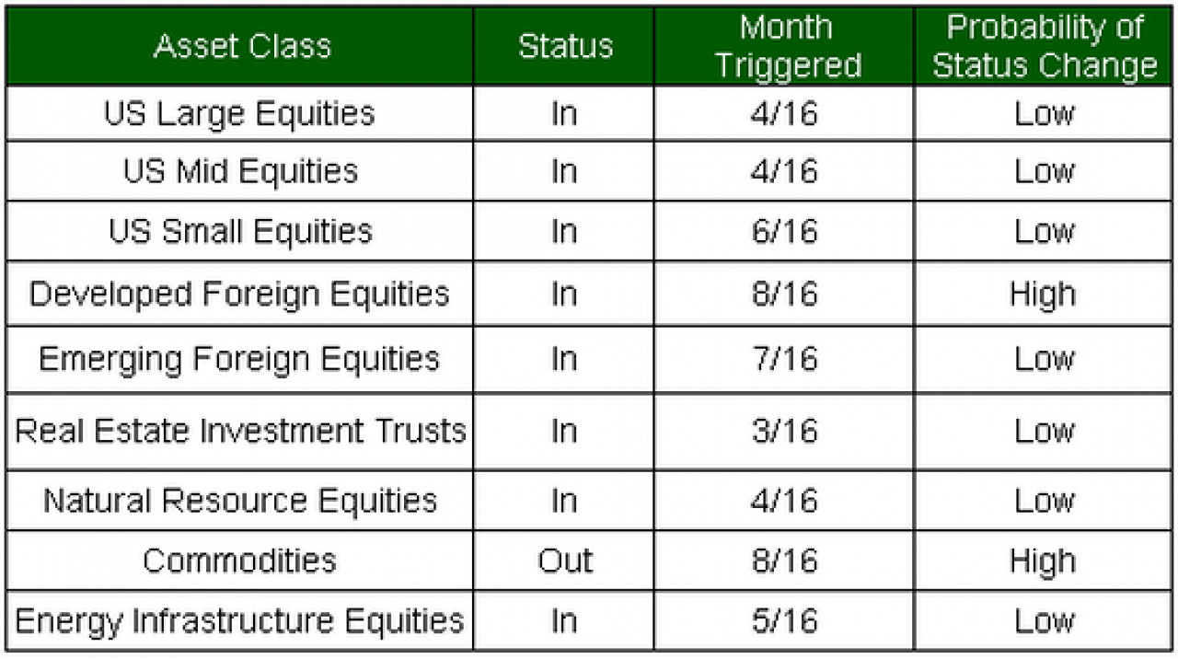Screen dimensions: 1178x659
Task: Select the US Mid Equities row label
Action: [x=241, y=172]
